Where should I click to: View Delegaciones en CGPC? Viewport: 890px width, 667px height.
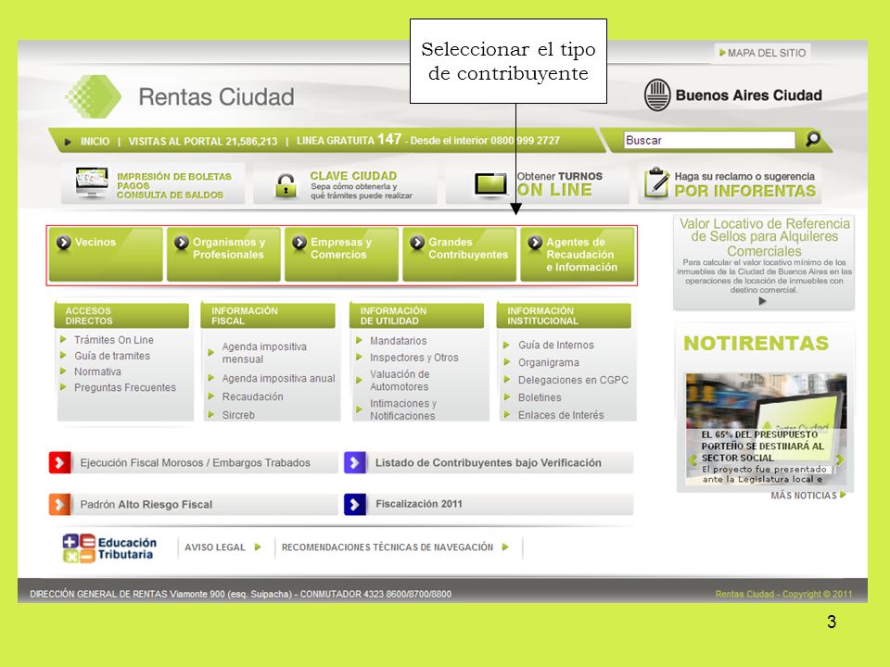(x=573, y=380)
